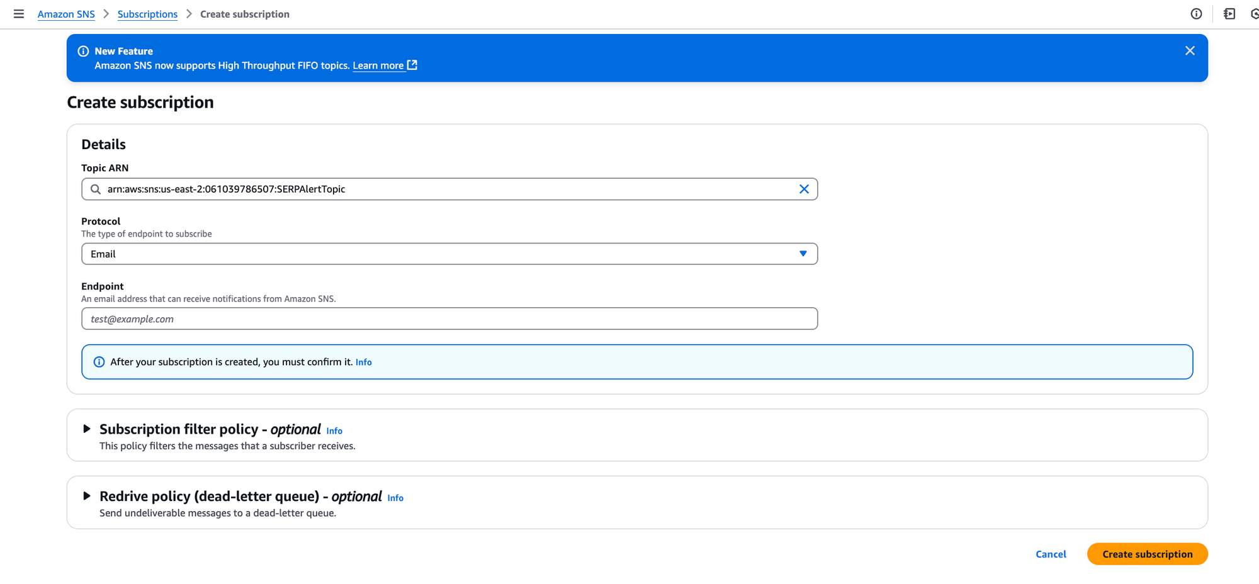Click the "Endpoint" field label
Screen dimensions: 1259x584
102,286
